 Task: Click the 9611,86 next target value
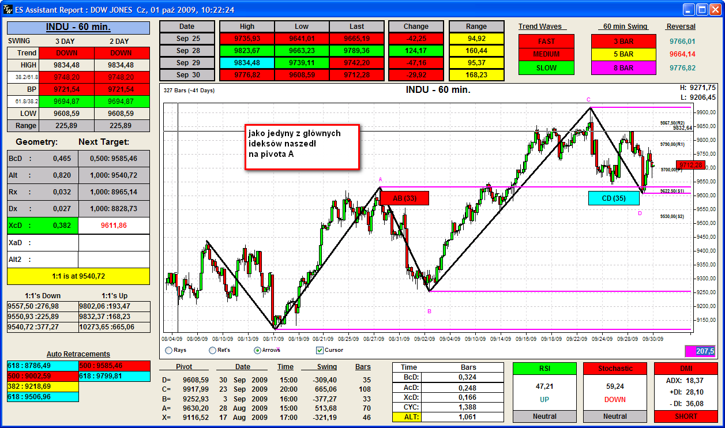tap(114, 226)
